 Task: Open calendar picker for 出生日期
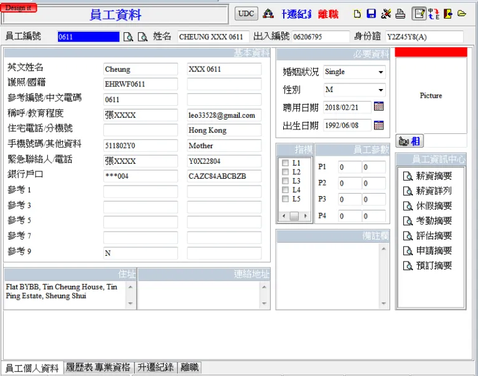[378, 125]
